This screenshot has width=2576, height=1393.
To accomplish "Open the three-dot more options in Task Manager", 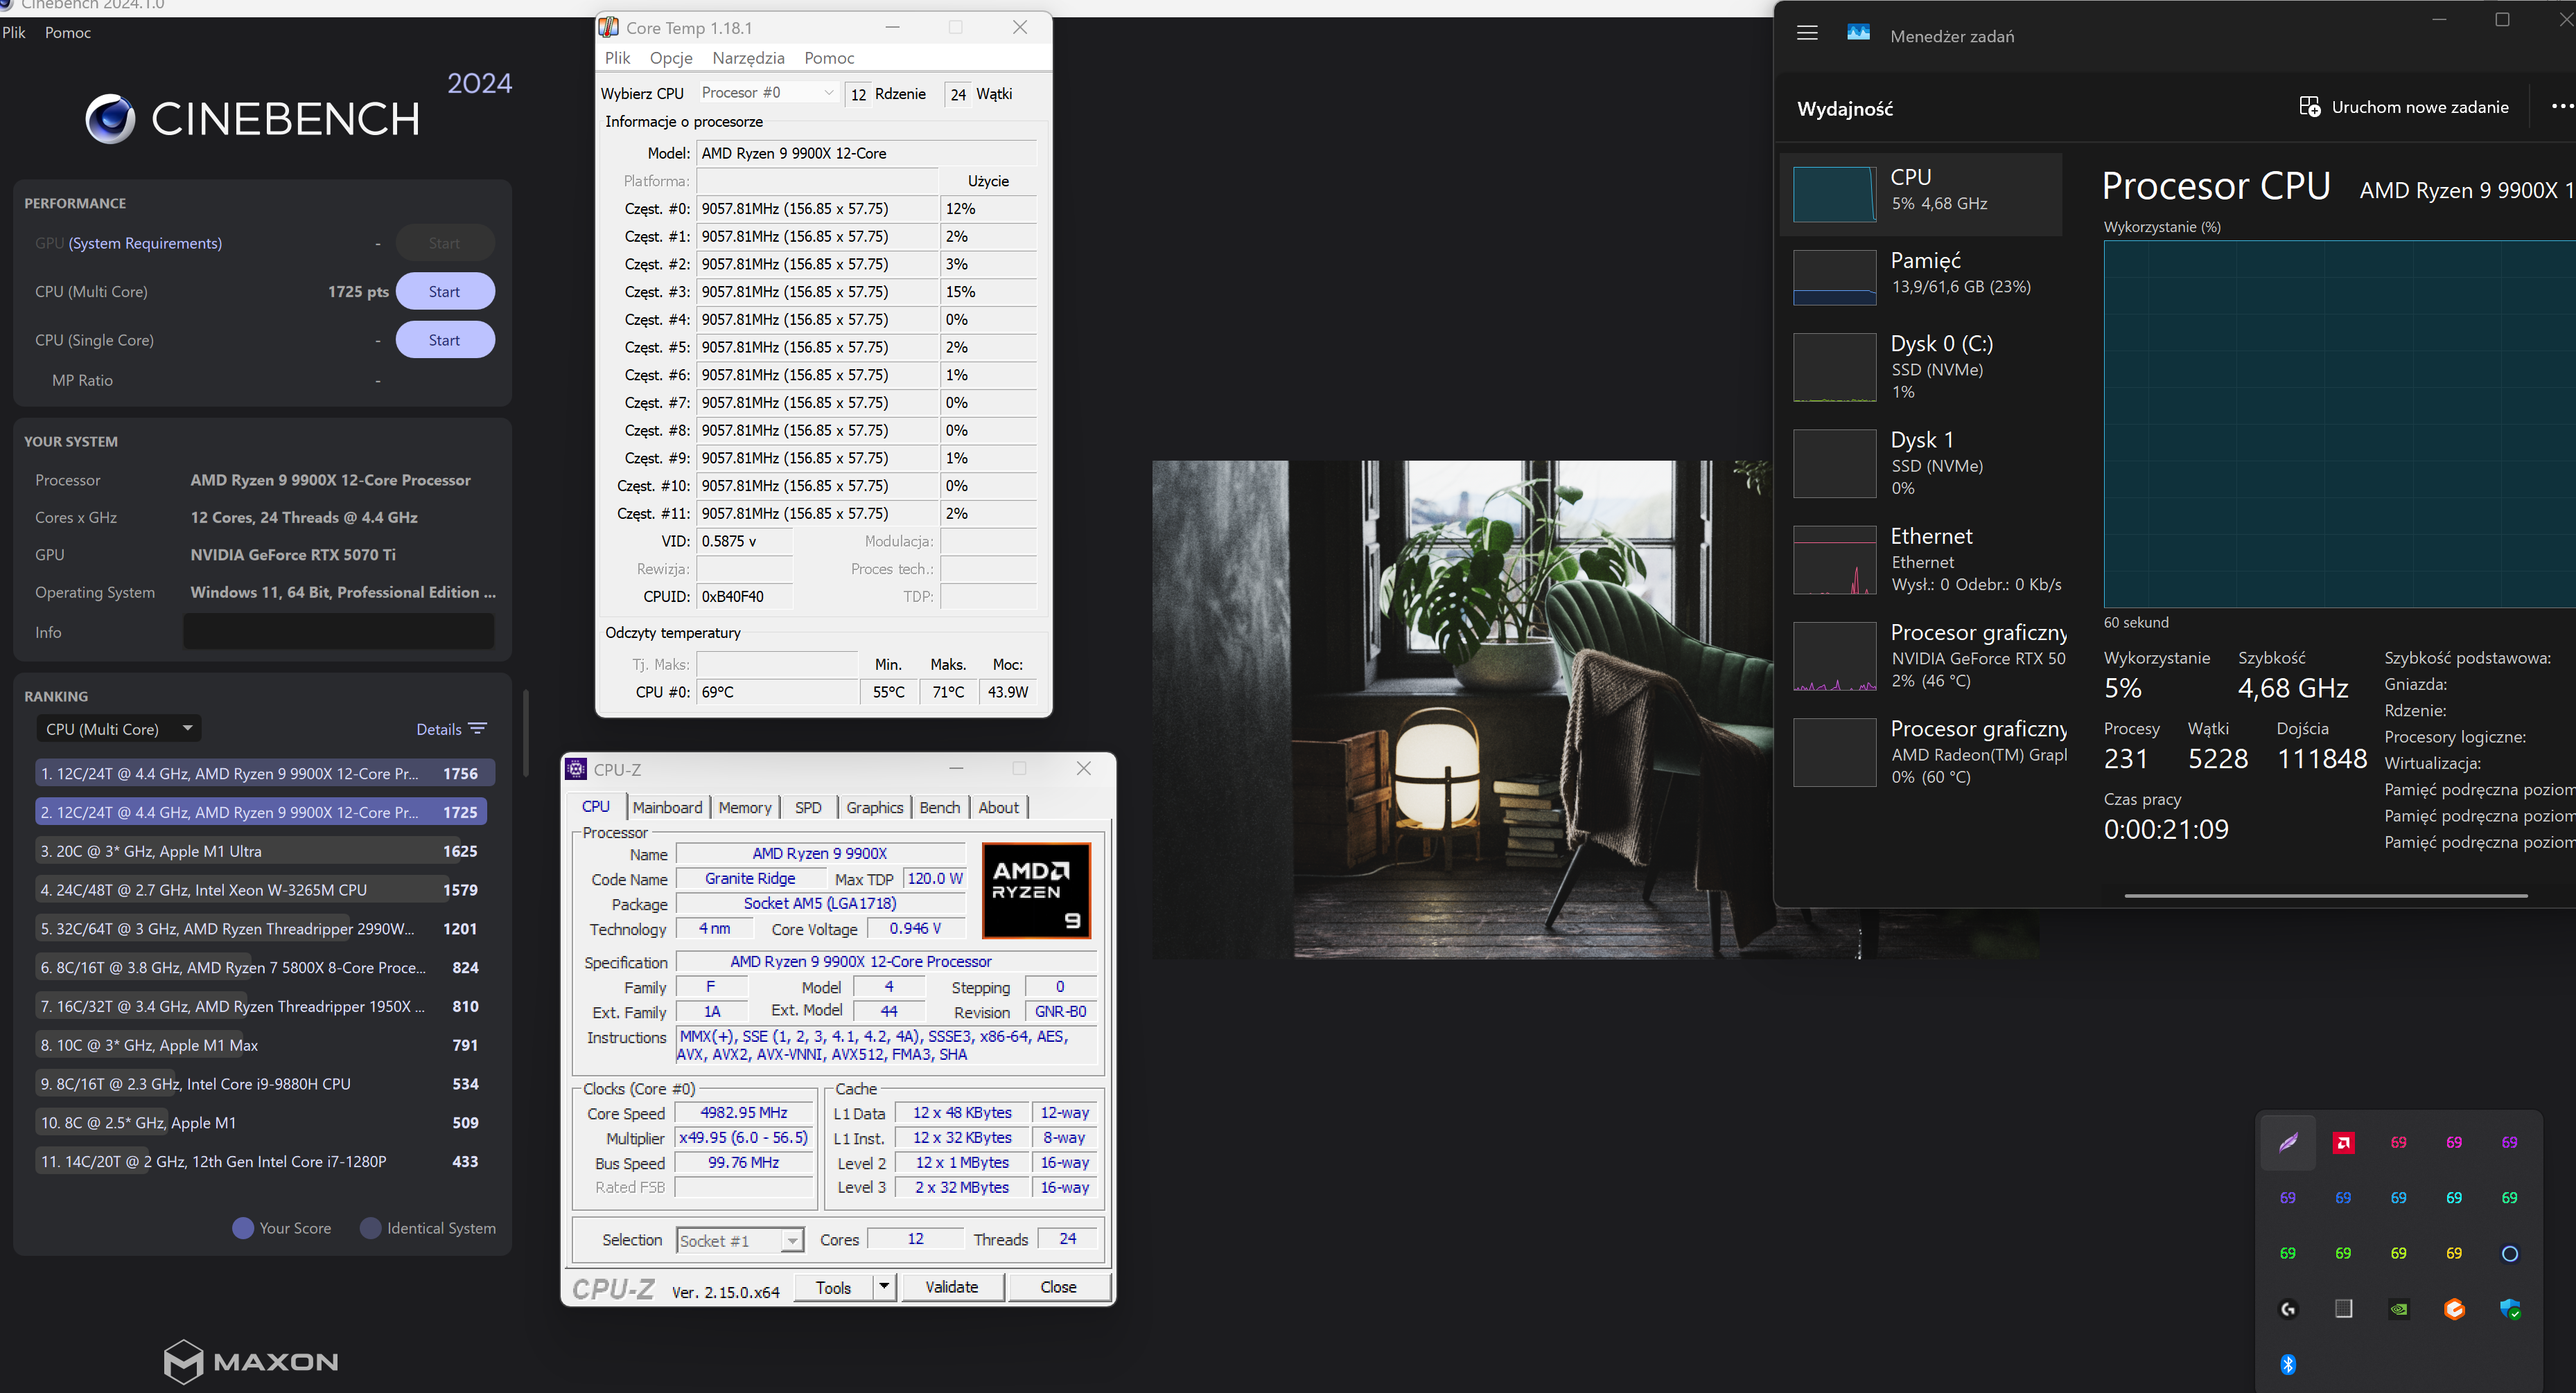I will 2562,106.
